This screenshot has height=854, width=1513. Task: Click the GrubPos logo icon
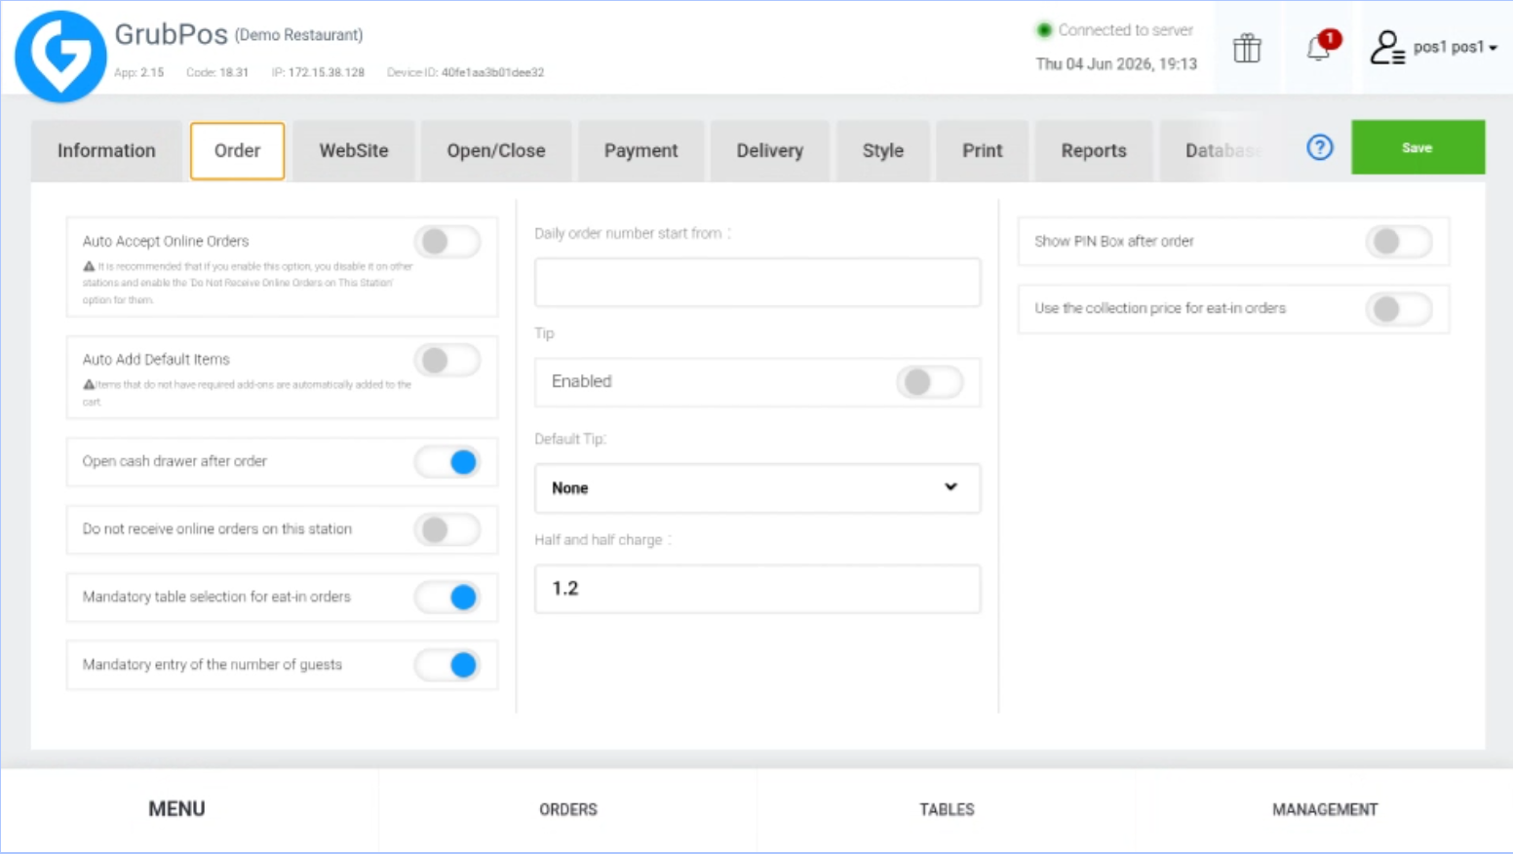click(x=60, y=57)
